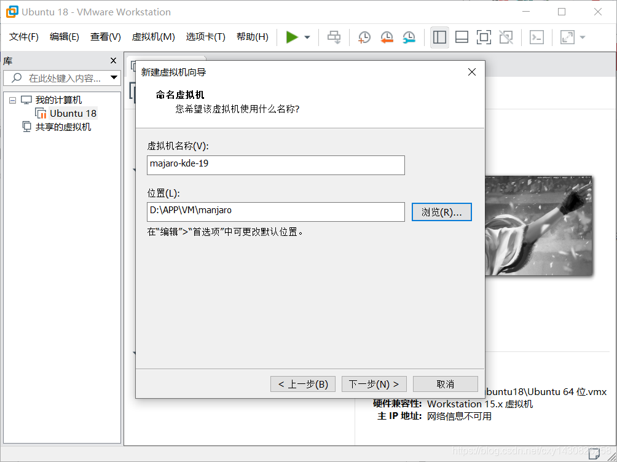
Task: Collapse the 我的计算机 tree node
Action: coord(12,100)
